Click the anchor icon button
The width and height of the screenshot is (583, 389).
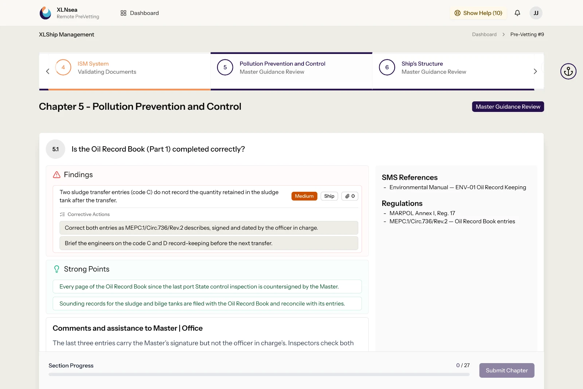pos(568,71)
